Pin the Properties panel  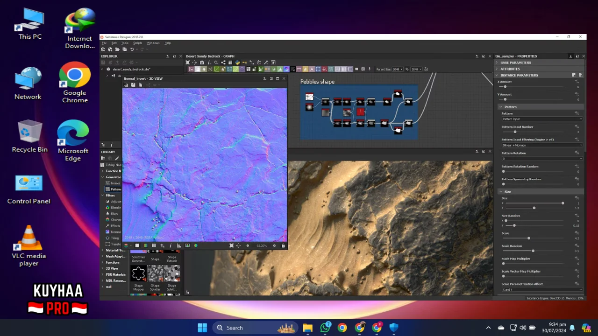[570, 56]
